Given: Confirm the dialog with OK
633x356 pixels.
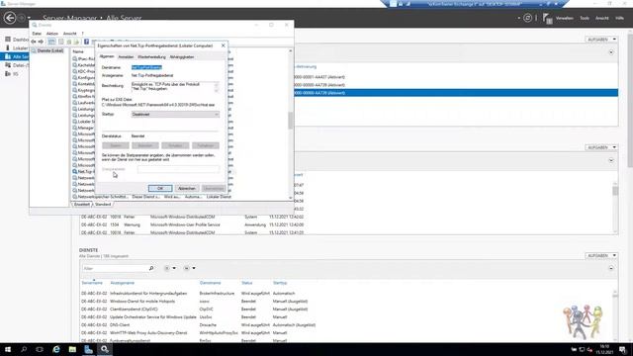Looking at the screenshot, I should point(160,189).
